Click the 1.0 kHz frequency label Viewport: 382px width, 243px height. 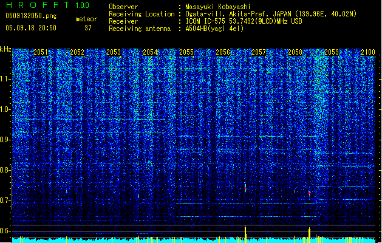coord(5,109)
